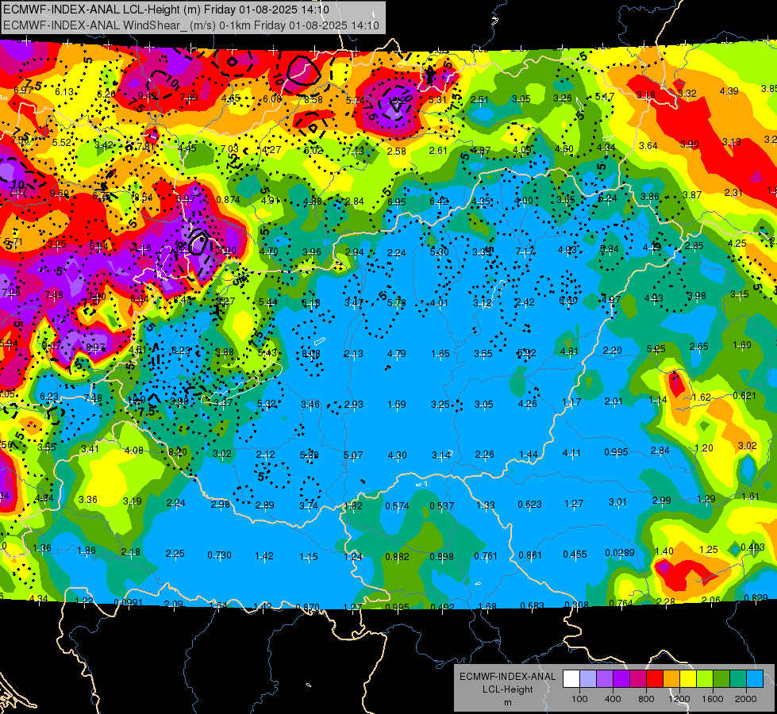The height and width of the screenshot is (714, 777).
Task: Click the wind shear value 4.08
Action: (x=134, y=451)
